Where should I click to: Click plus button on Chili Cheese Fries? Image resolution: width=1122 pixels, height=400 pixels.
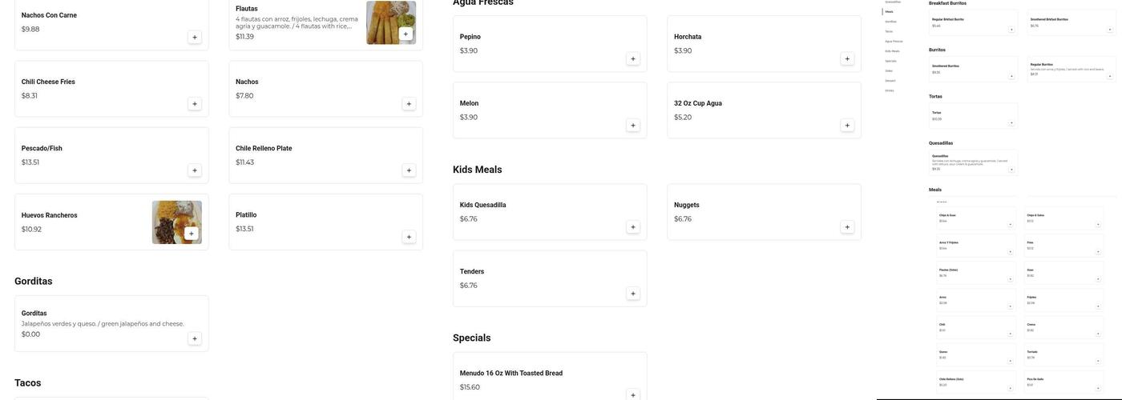pos(195,104)
